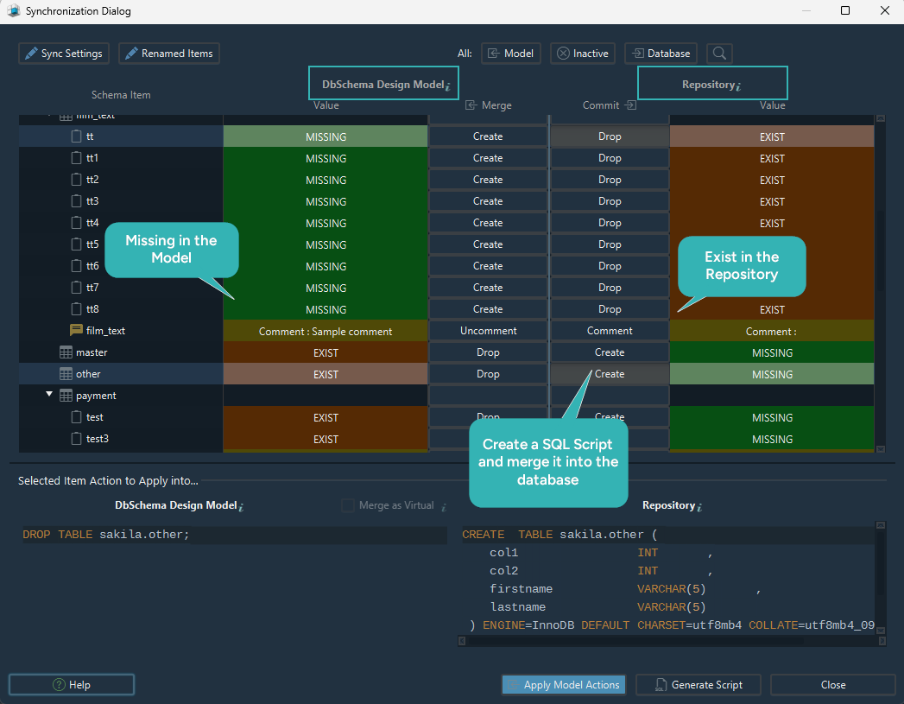Select the tt7 tree row
The image size is (904, 704).
click(121, 288)
